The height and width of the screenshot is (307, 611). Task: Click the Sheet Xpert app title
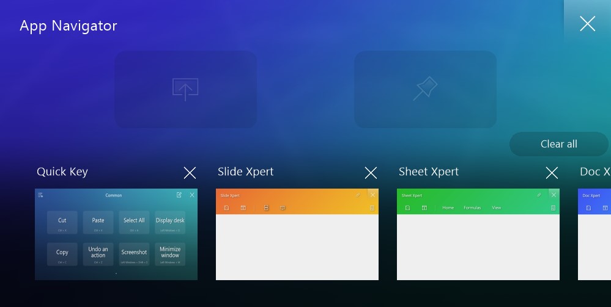(429, 172)
